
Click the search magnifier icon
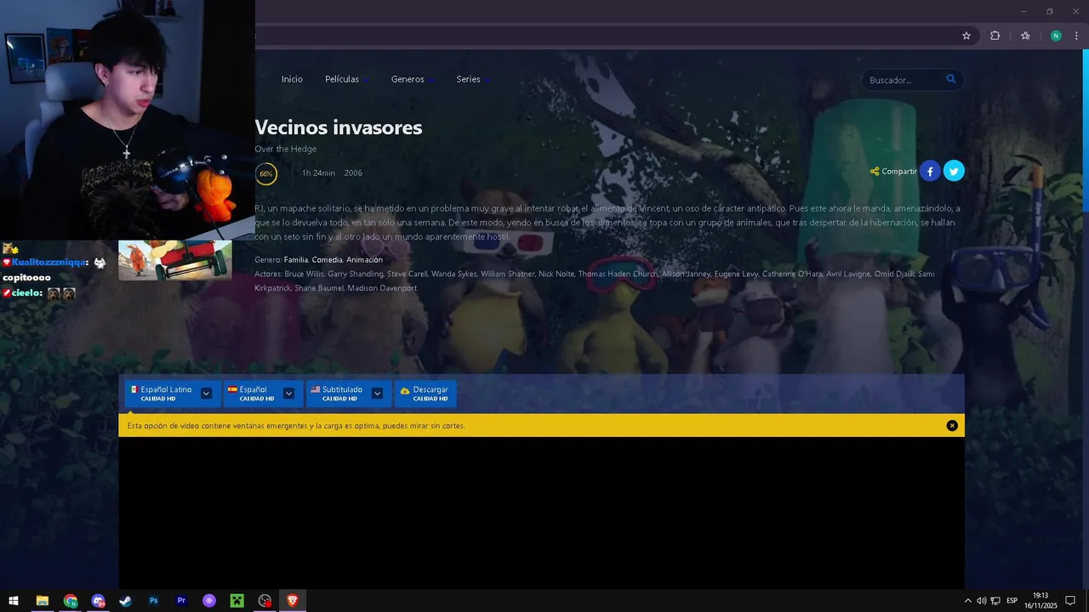pyautogui.click(x=951, y=79)
